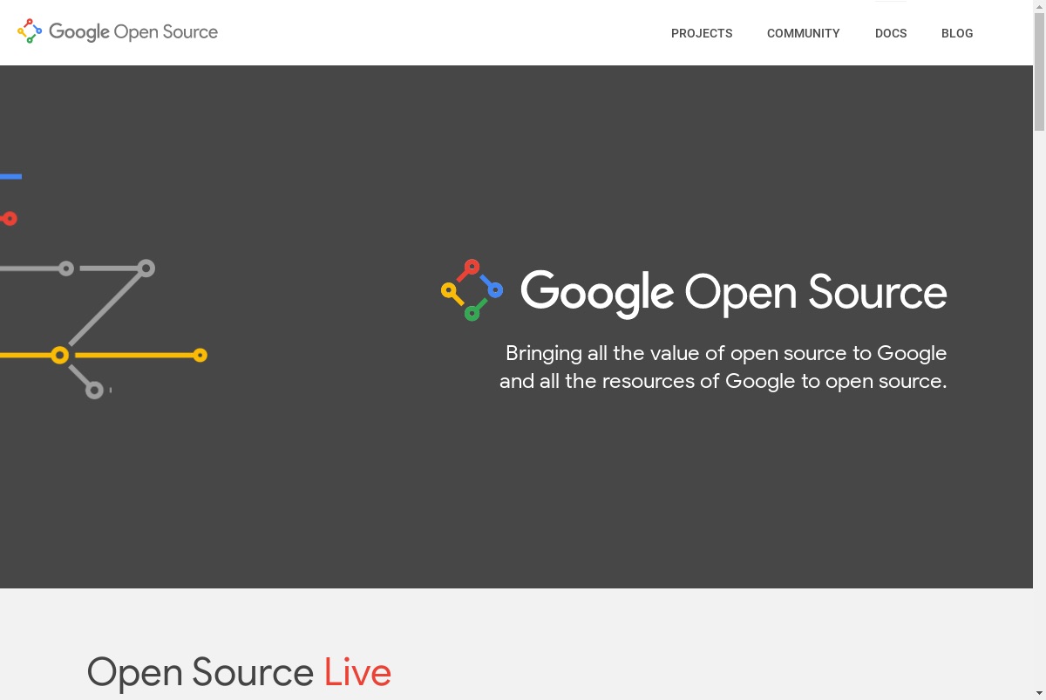Select the "Bringing all the value" tagline text

[x=723, y=367]
